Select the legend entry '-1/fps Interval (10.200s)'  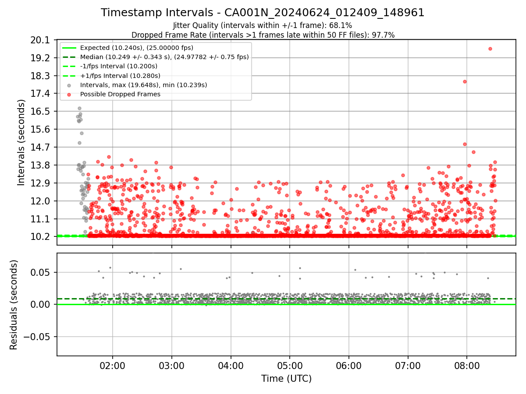[x=119, y=66]
